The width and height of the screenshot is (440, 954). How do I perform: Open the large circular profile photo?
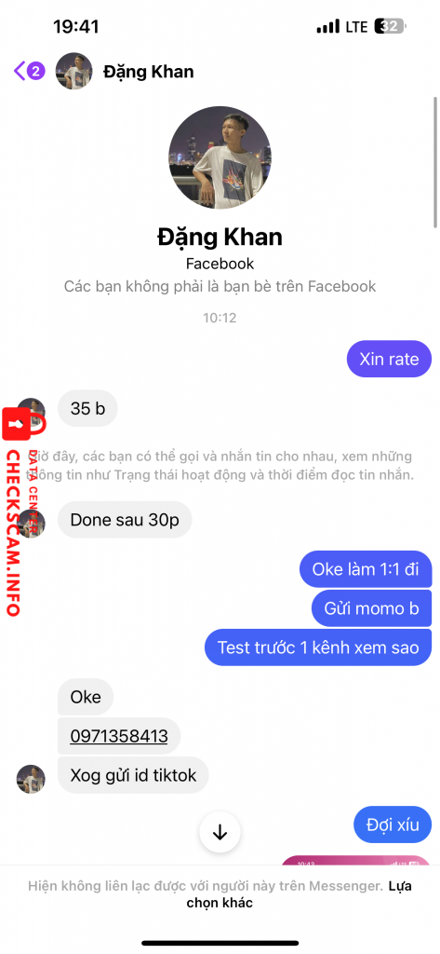click(220, 158)
